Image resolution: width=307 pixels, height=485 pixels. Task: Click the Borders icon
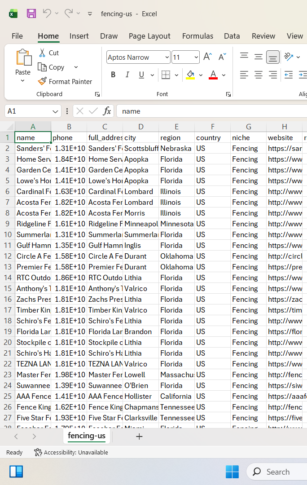[x=166, y=75]
